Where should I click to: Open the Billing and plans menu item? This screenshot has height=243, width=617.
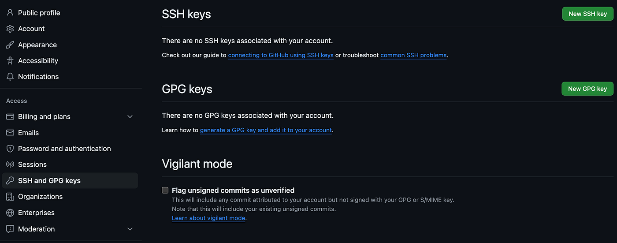tap(44, 117)
